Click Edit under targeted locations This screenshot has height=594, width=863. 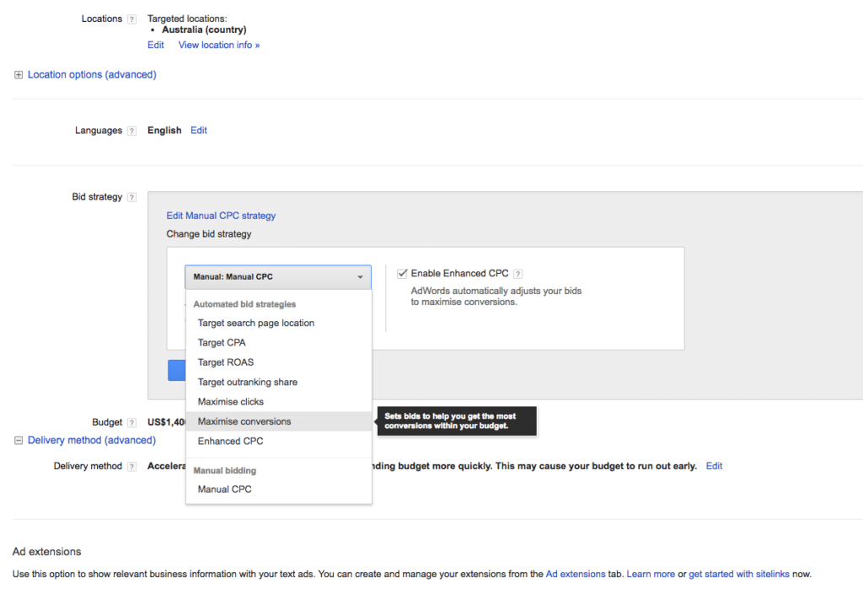tap(155, 45)
